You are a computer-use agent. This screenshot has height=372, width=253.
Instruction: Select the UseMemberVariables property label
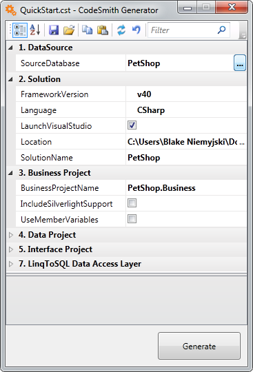(x=59, y=220)
